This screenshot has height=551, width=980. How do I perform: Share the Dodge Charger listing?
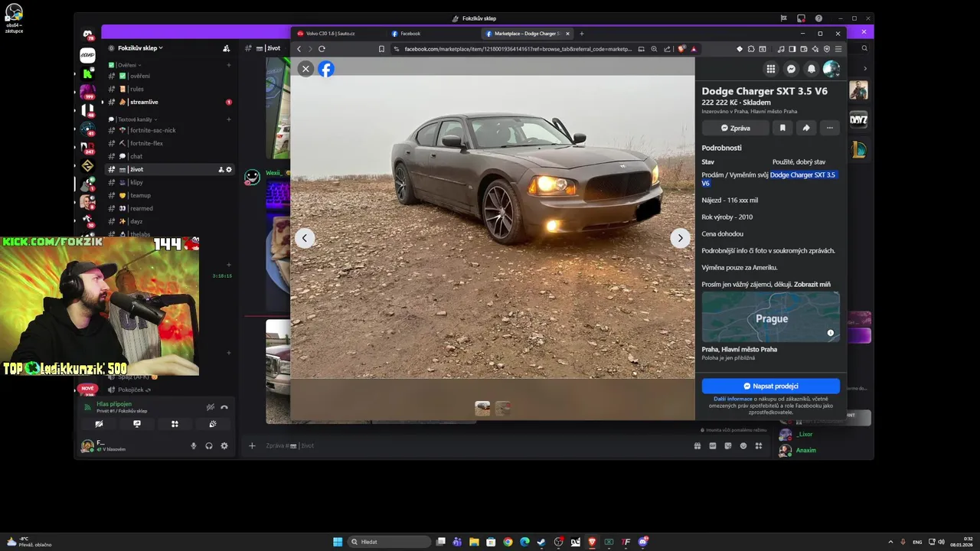(806, 128)
